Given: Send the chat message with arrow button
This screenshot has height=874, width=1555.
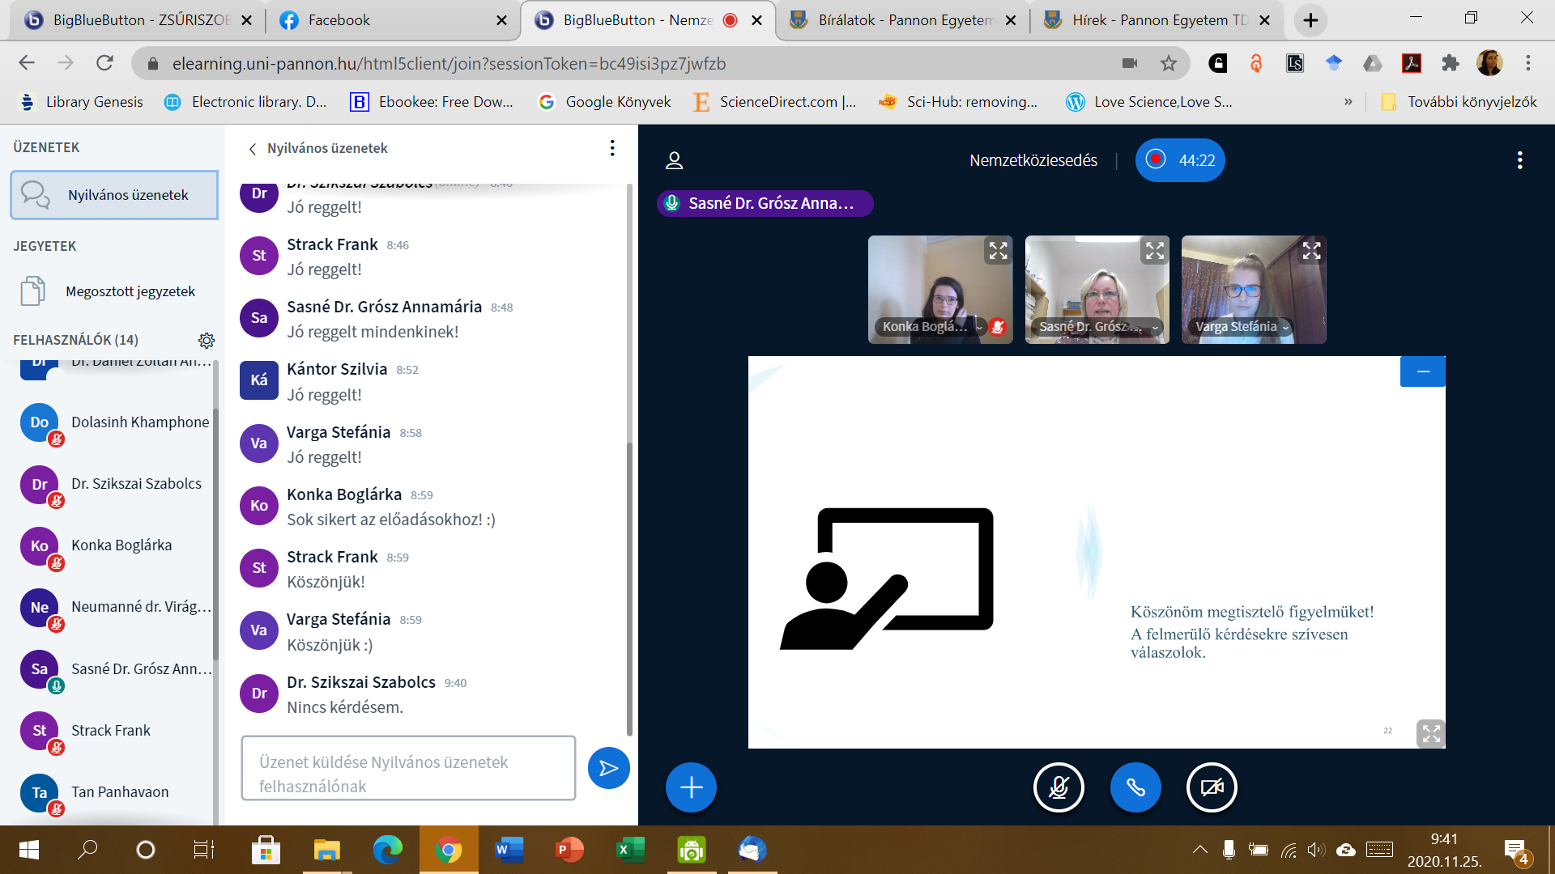Looking at the screenshot, I should [x=608, y=768].
